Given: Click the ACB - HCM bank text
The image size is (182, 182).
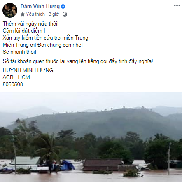Looking at the screenshot, I should [16, 77].
